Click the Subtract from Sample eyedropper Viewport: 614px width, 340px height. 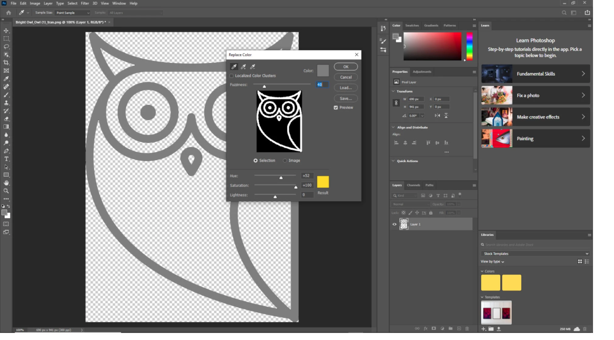[252, 66]
